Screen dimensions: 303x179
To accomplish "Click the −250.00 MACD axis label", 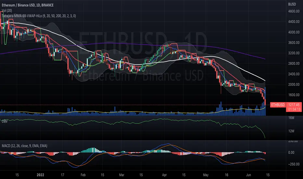I will (294, 164).
